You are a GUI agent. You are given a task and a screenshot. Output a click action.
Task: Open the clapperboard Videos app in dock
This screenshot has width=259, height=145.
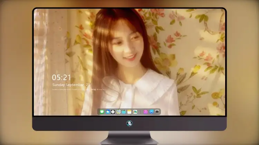click(x=124, y=112)
